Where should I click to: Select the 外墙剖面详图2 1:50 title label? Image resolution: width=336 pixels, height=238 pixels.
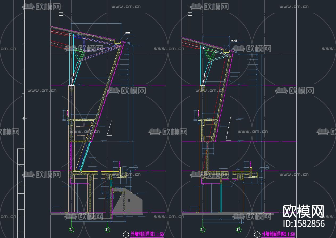tap(278, 234)
